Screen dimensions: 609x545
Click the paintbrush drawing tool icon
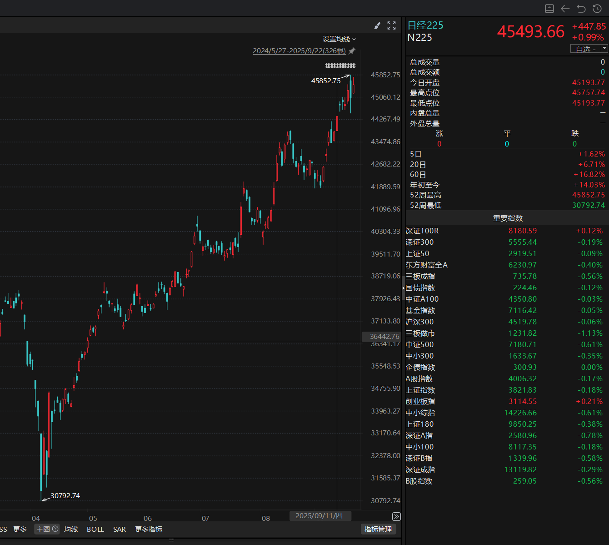(x=377, y=26)
